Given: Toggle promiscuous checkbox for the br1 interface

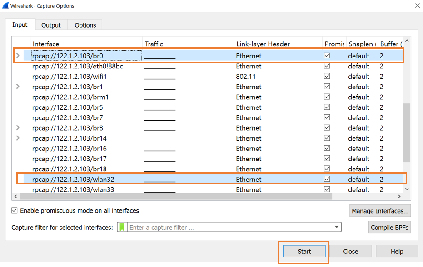Looking at the screenshot, I should [x=327, y=87].
